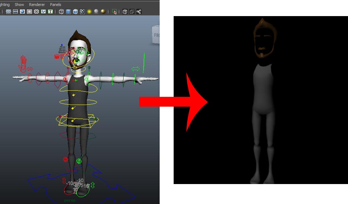Select the yellow waist ring control
This screenshot has height=204, width=348.
pyautogui.click(x=78, y=102)
